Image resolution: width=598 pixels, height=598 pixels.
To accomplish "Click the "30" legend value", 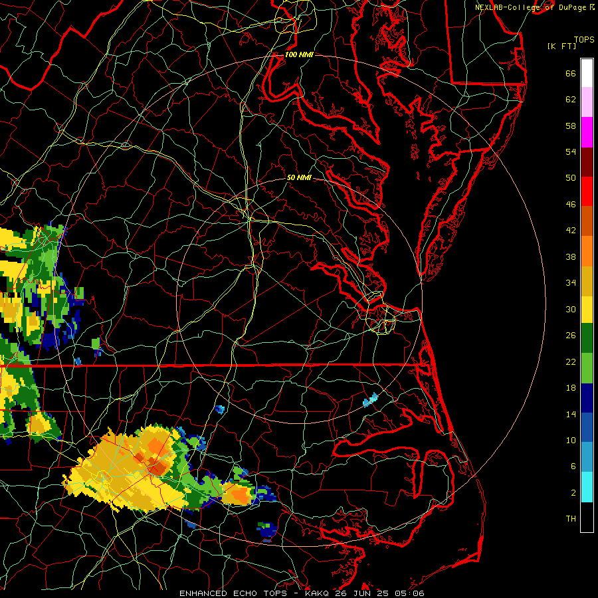I will pyautogui.click(x=571, y=309).
